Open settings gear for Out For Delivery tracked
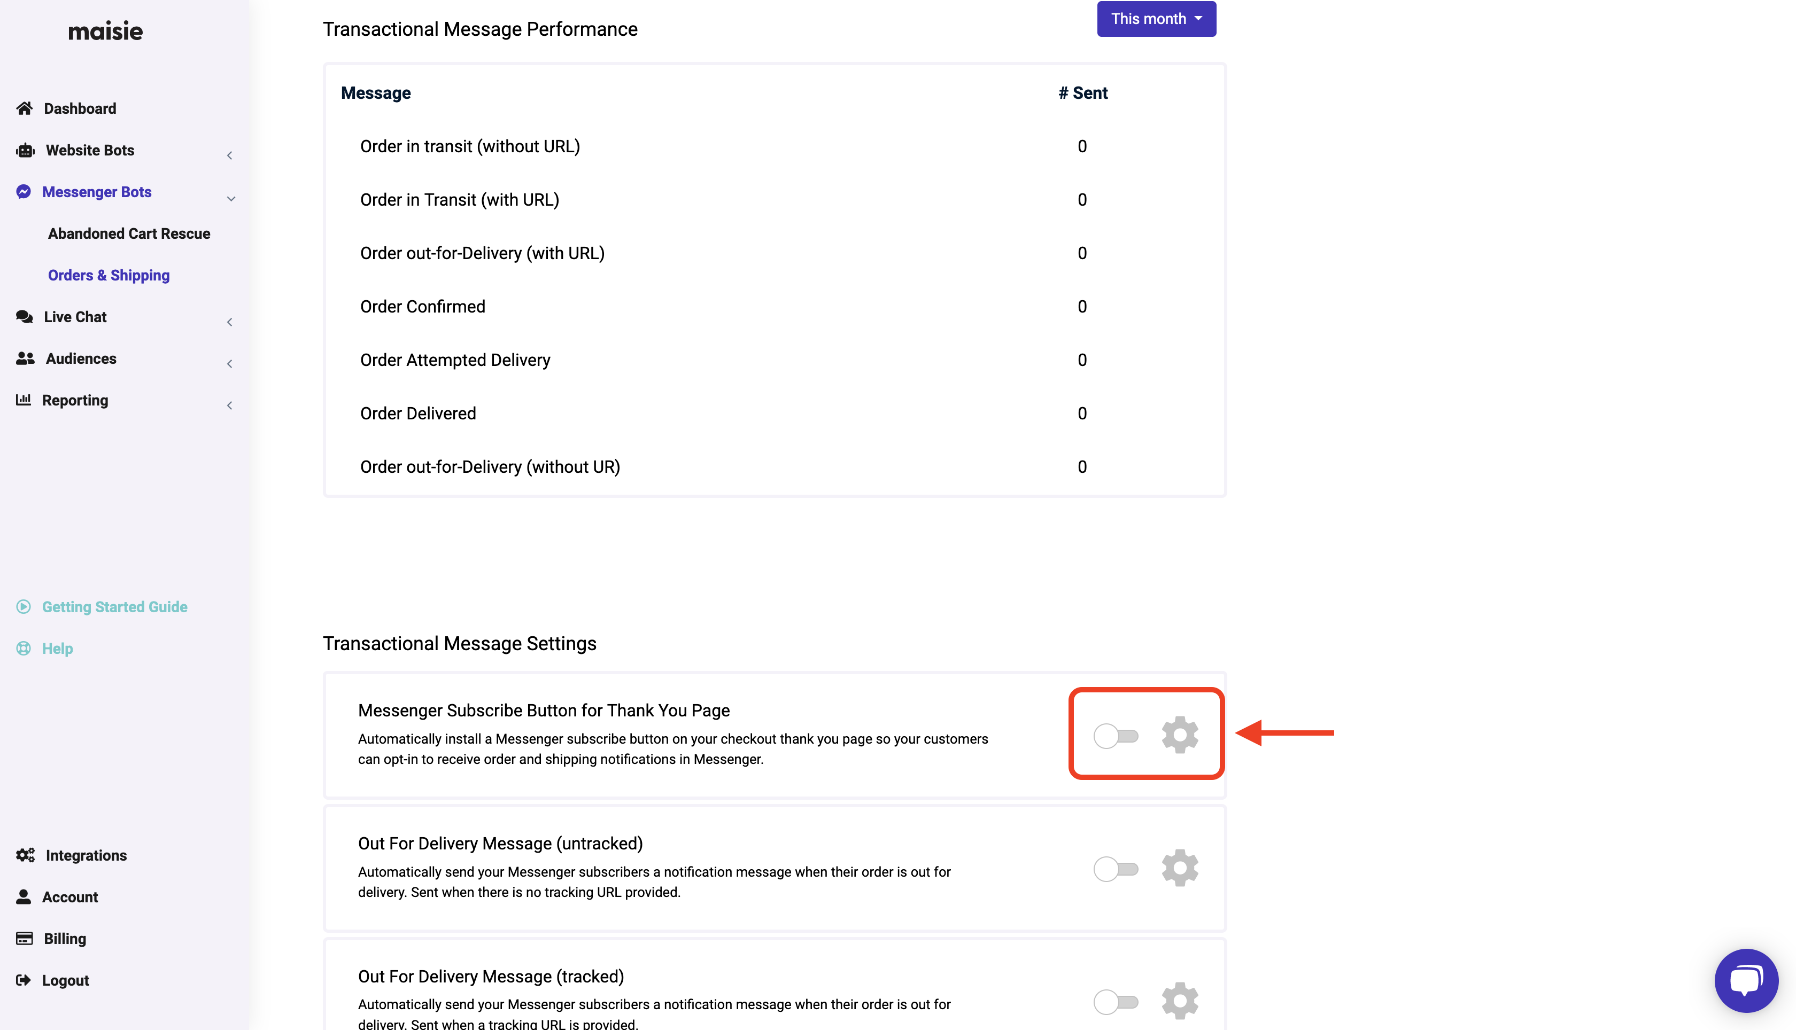The image size is (1796, 1030). (x=1179, y=1000)
